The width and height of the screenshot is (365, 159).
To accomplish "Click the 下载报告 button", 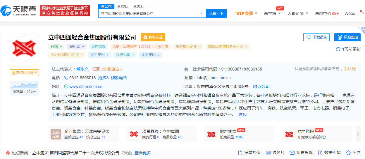I will (316, 37).
